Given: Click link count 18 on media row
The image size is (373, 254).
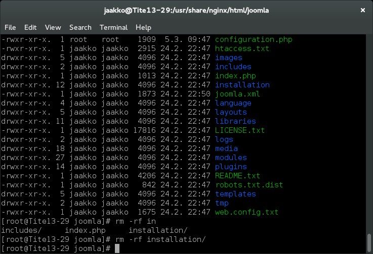Looking at the screenshot, I should (60, 148).
